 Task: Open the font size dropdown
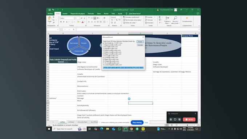point(79,18)
